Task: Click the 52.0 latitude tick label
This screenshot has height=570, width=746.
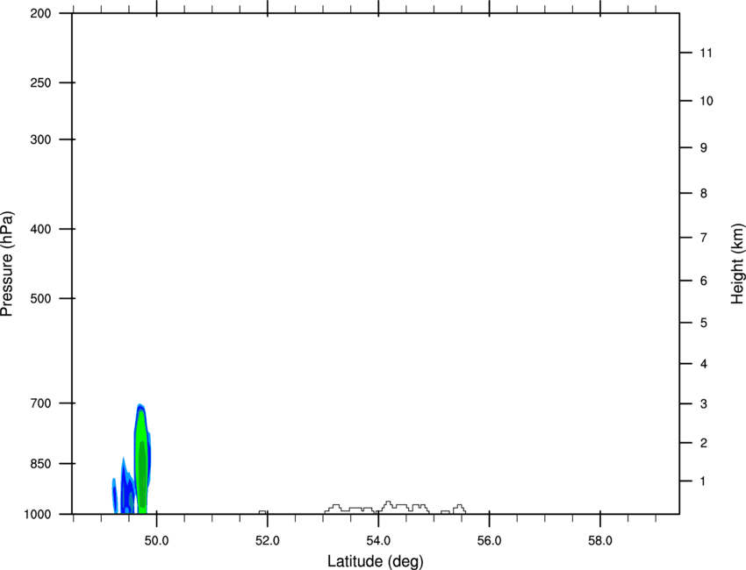Action: 268,541
